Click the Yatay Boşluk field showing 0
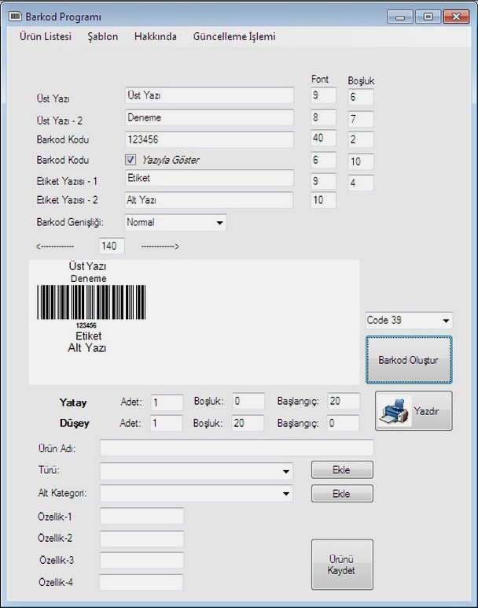478x608 pixels. [x=248, y=401]
